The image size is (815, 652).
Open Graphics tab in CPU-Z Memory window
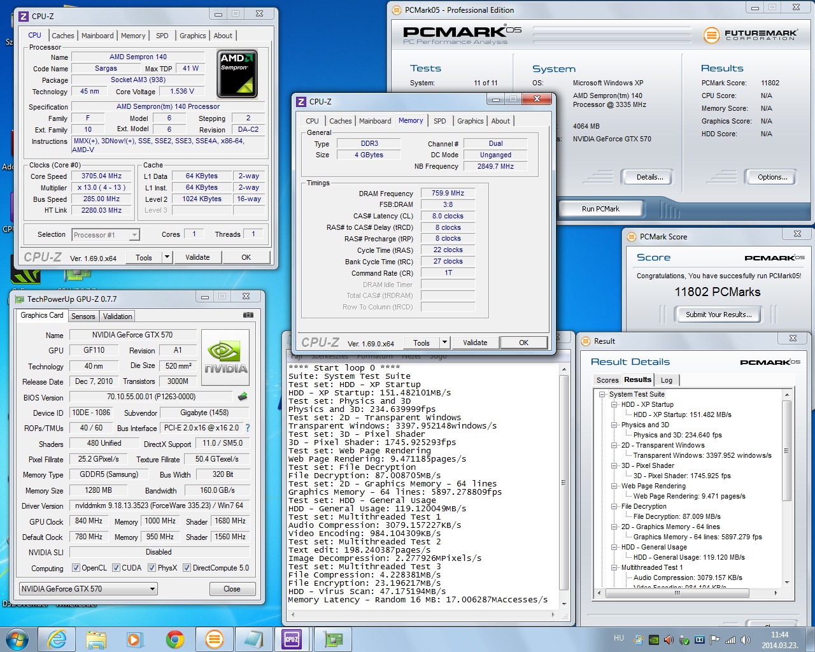coord(470,121)
